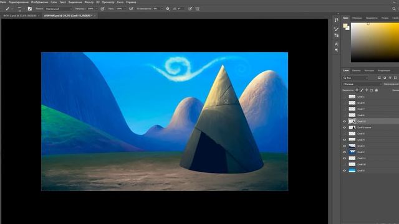
Task: Click inside the yellow color picker field
Action: pos(375,42)
